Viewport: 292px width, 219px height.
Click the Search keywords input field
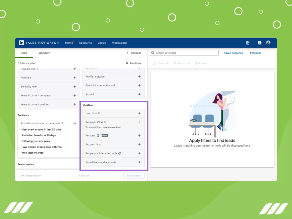coord(184,53)
